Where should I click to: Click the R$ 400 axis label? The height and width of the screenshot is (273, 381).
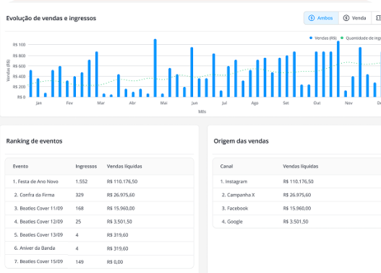(x=19, y=77)
